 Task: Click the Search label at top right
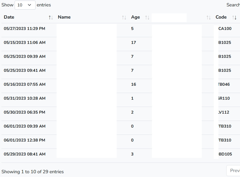pos(233,5)
